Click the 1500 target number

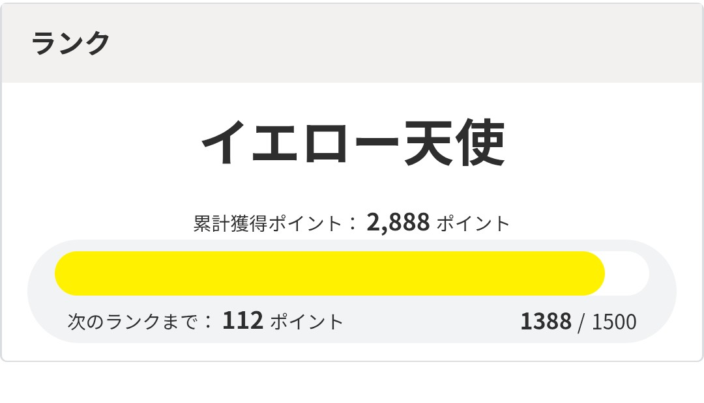[x=614, y=322]
